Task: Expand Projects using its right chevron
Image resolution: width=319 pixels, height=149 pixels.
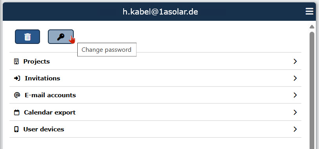Action: [295, 62]
